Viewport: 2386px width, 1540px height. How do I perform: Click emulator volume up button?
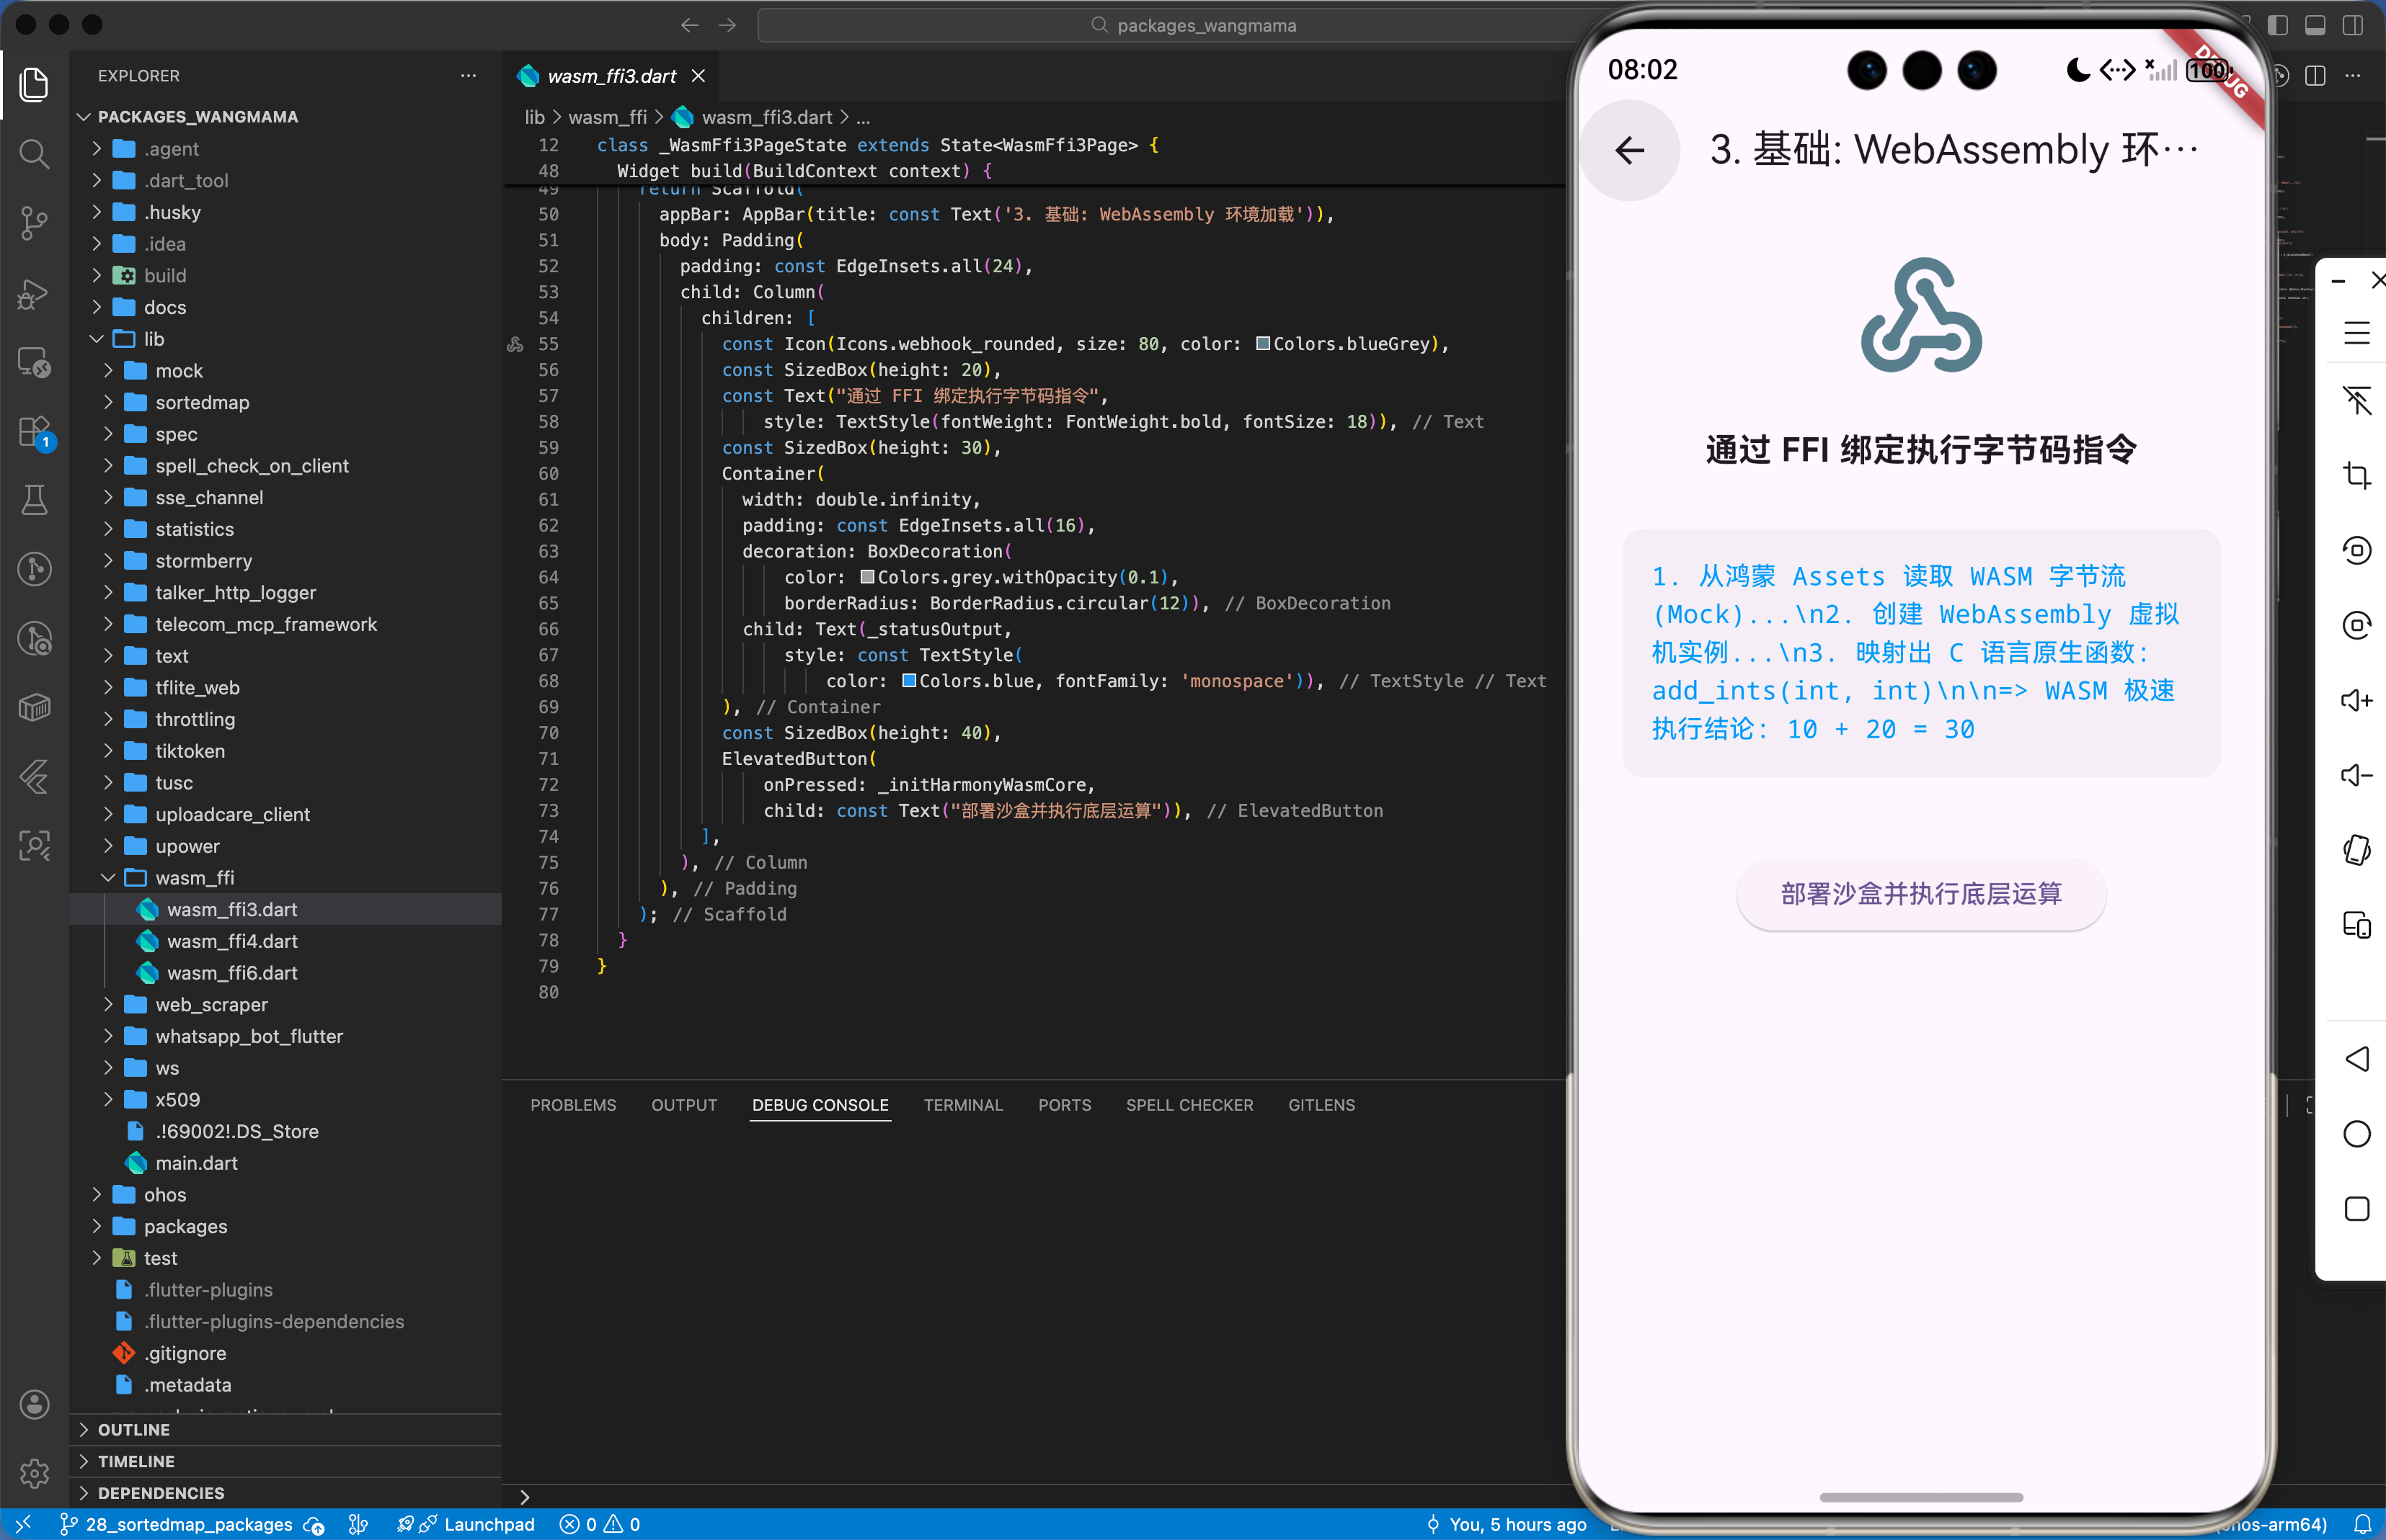[x=2356, y=700]
